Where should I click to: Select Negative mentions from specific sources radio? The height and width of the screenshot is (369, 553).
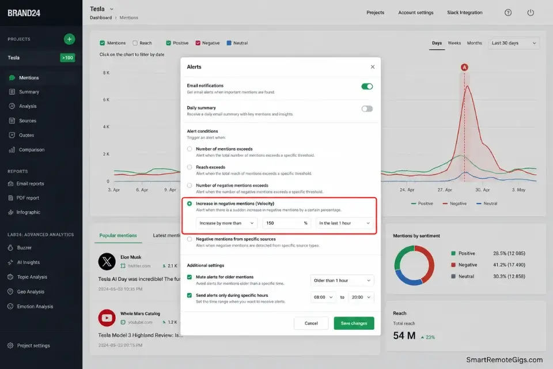pyautogui.click(x=190, y=239)
